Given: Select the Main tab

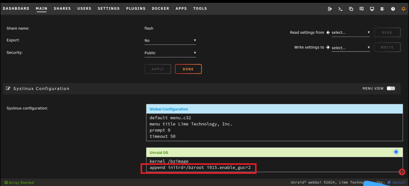Looking at the screenshot, I should coord(41,9).
